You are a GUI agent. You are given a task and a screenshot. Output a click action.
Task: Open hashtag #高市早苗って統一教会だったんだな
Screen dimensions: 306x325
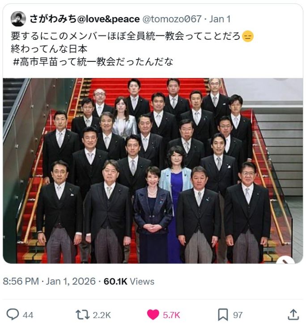click(x=93, y=62)
